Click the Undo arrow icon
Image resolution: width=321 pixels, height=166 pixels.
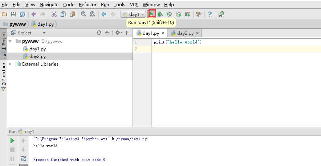click(34, 14)
